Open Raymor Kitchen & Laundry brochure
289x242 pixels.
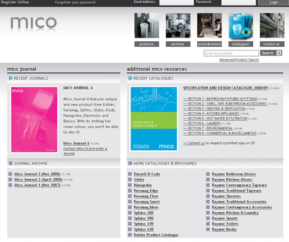pos(236,212)
